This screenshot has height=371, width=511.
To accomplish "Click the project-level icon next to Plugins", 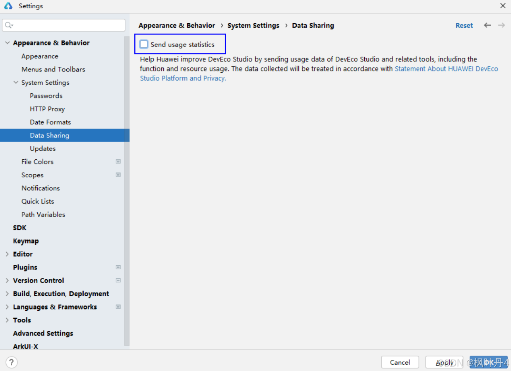I will 118,267.
